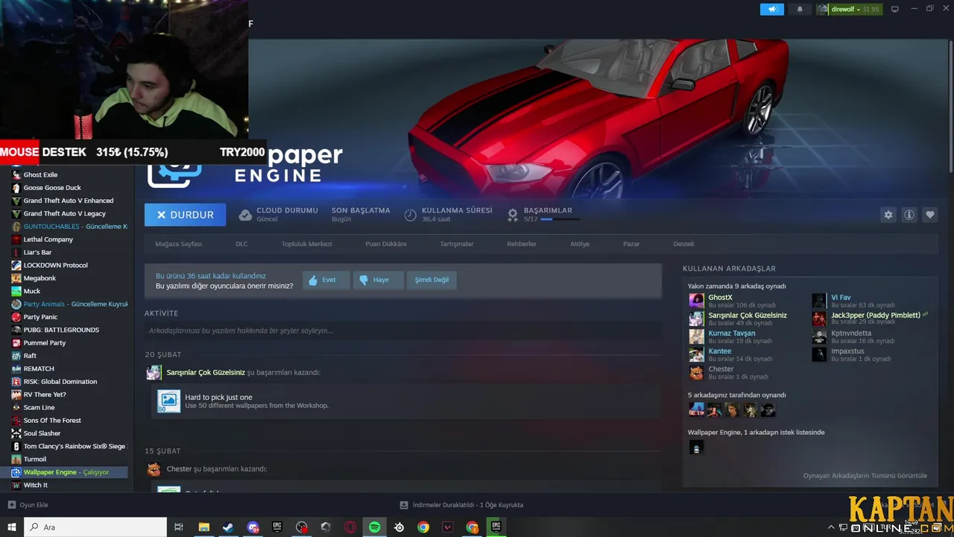Open the Opera browser taskbar icon
This screenshot has width=954, height=537.
tap(350, 527)
